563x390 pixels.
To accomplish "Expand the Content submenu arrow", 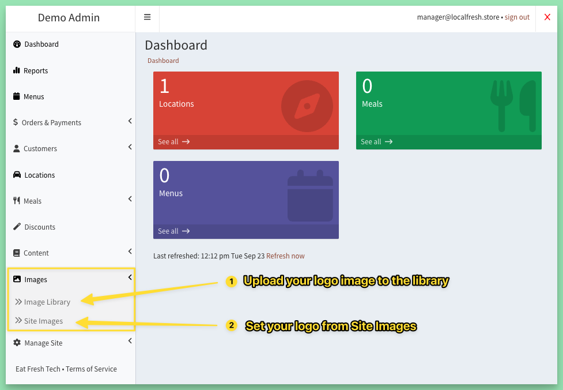I will tap(130, 252).
